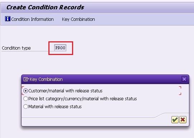The image size is (194, 138).
Task: Open the Condition Information toolbar text
Action: coord(32,19)
